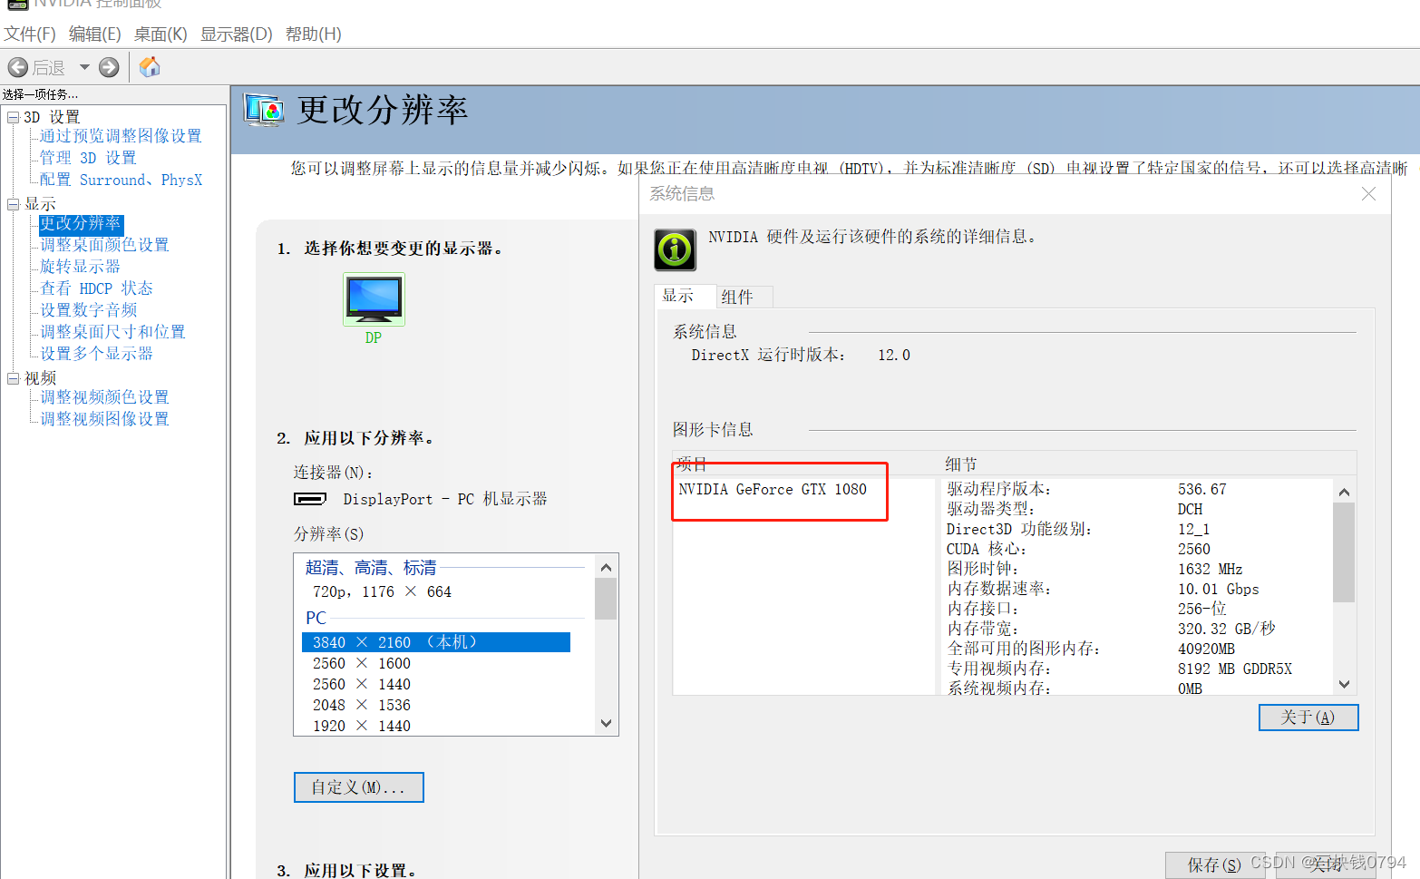Open the 帮助(H) menu
Image resolution: width=1420 pixels, height=879 pixels.
tap(313, 34)
